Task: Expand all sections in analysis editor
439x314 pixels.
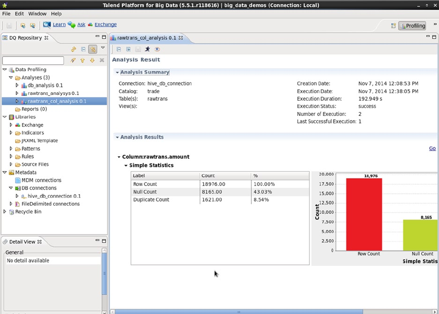Action: [x=128, y=49]
